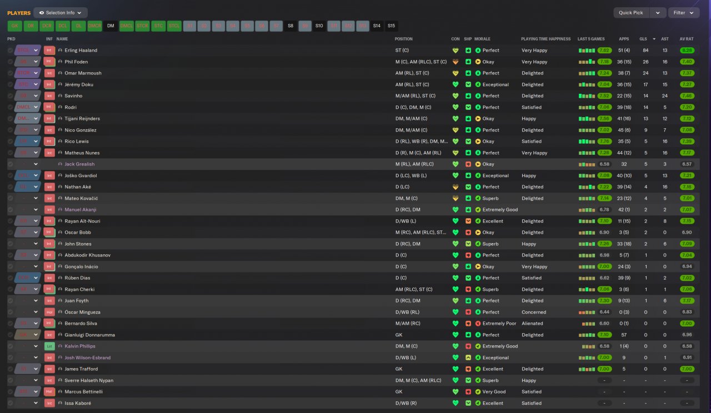Toggle the pick checkbox for Phil Foden
The height and width of the screenshot is (413, 711).
(x=10, y=62)
